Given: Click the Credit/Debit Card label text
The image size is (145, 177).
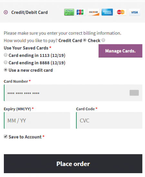Looking at the screenshot, I should [30, 12].
